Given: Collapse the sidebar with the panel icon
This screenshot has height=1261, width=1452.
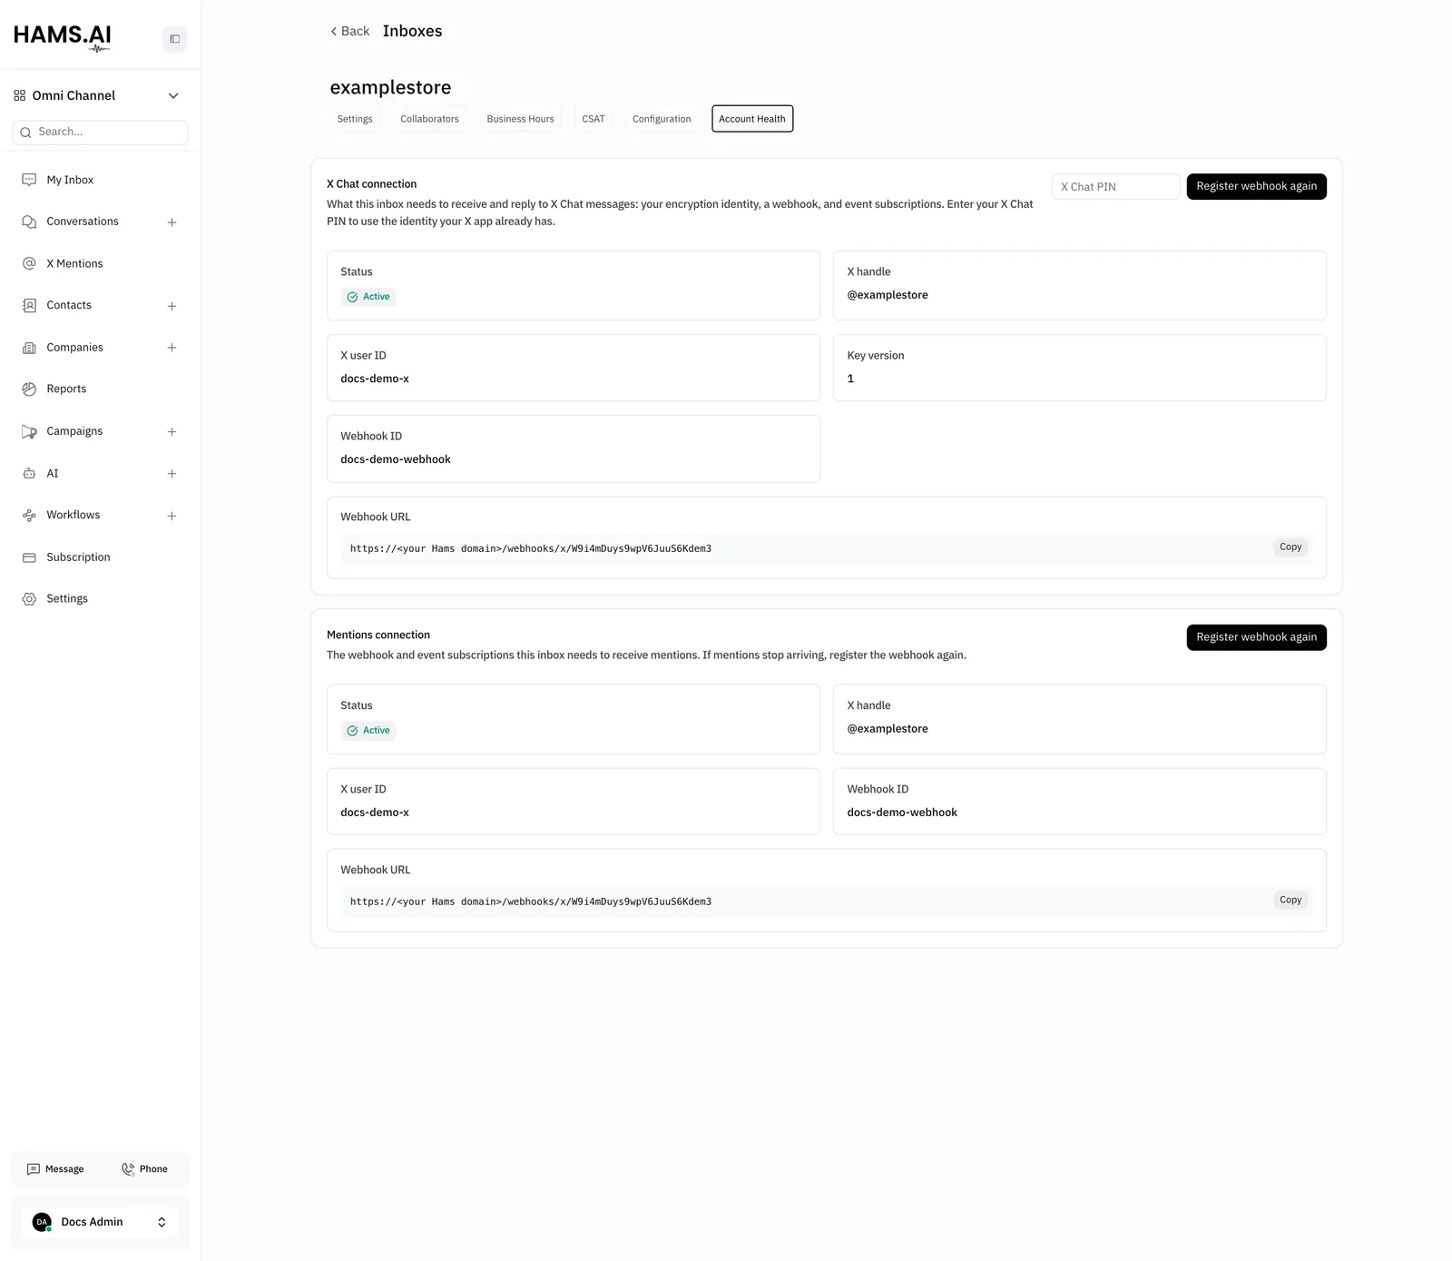Looking at the screenshot, I should pyautogui.click(x=174, y=39).
